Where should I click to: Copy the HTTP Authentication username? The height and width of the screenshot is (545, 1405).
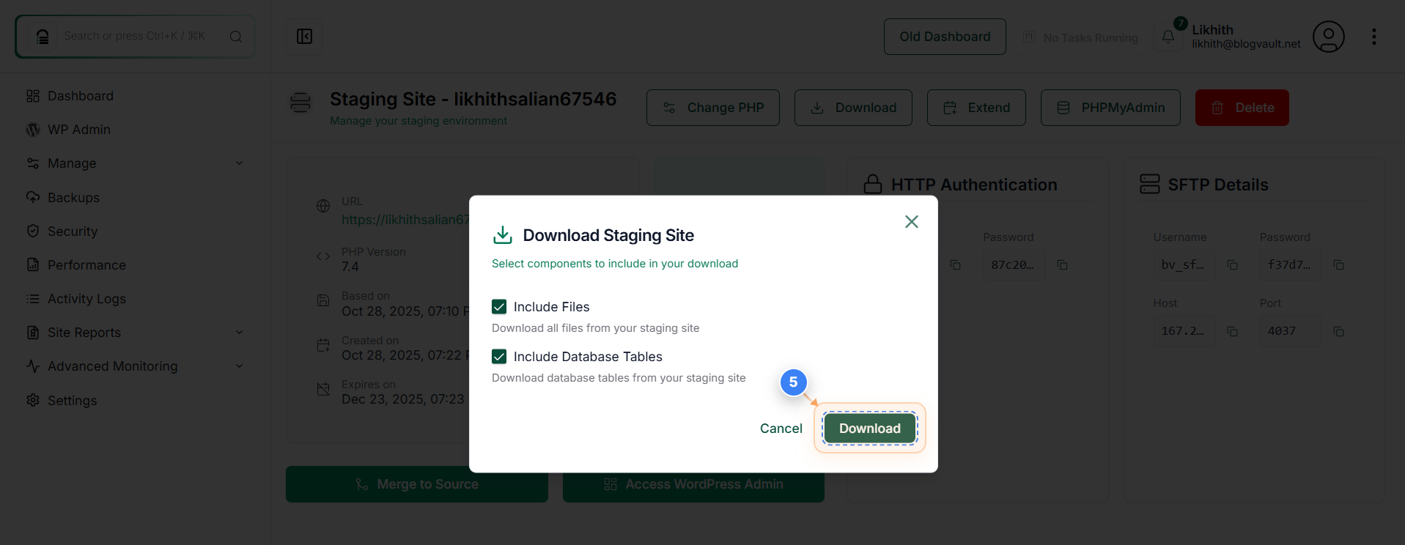point(955,265)
